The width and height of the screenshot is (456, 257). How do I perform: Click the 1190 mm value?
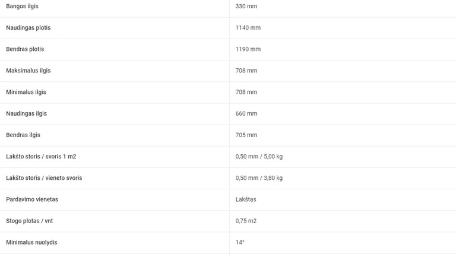[248, 49]
